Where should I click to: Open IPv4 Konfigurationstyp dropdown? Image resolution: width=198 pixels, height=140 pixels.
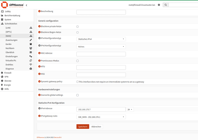click(101, 39)
